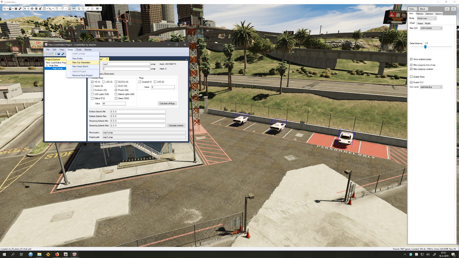Click the Open file icon in main toolbar
459x258 pixels.
pos(10,9)
